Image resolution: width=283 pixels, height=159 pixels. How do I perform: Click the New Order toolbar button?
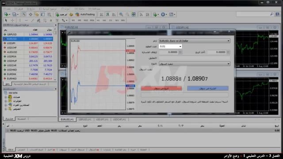click(x=61, y=15)
